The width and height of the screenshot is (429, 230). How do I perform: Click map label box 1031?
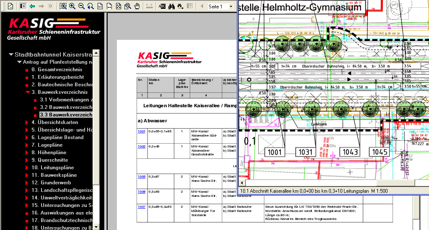pos(305,152)
